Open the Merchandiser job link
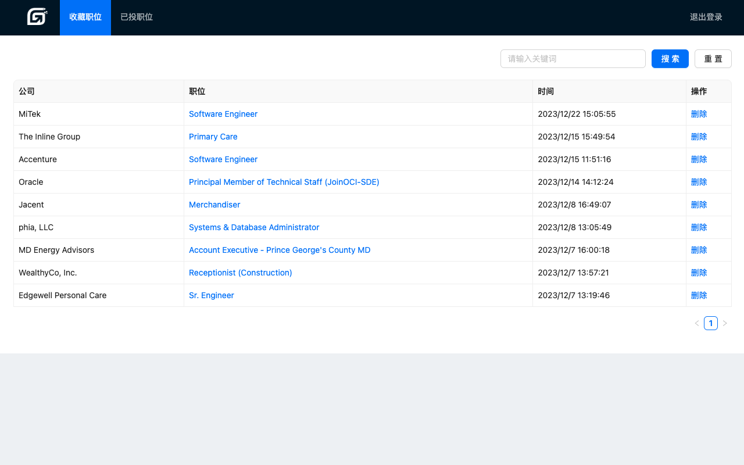The height and width of the screenshot is (465, 744). coord(214,205)
